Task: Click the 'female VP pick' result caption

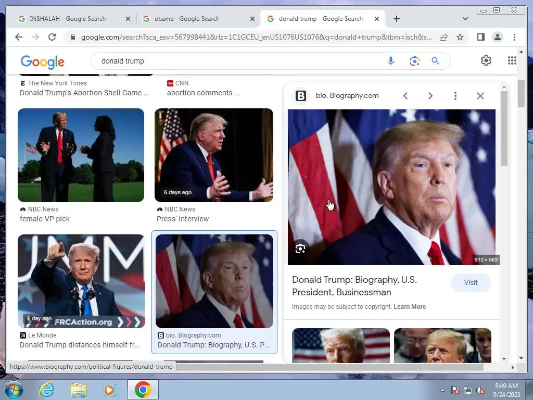Action: click(45, 219)
